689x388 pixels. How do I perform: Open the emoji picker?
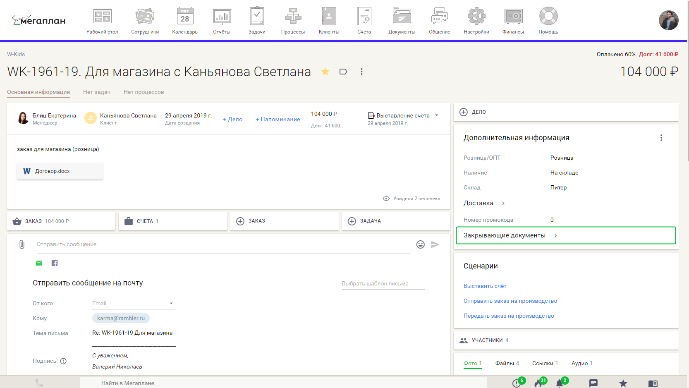(421, 244)
